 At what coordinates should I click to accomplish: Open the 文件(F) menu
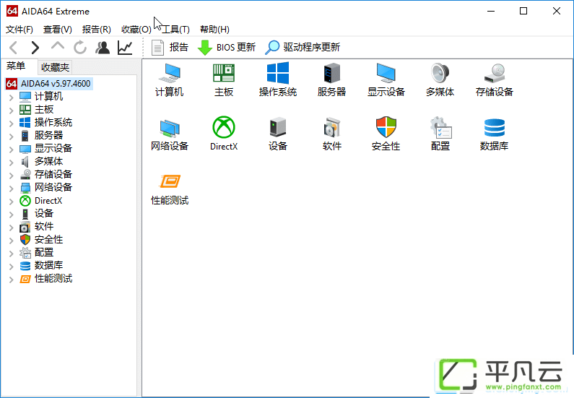tap(19, 30)
